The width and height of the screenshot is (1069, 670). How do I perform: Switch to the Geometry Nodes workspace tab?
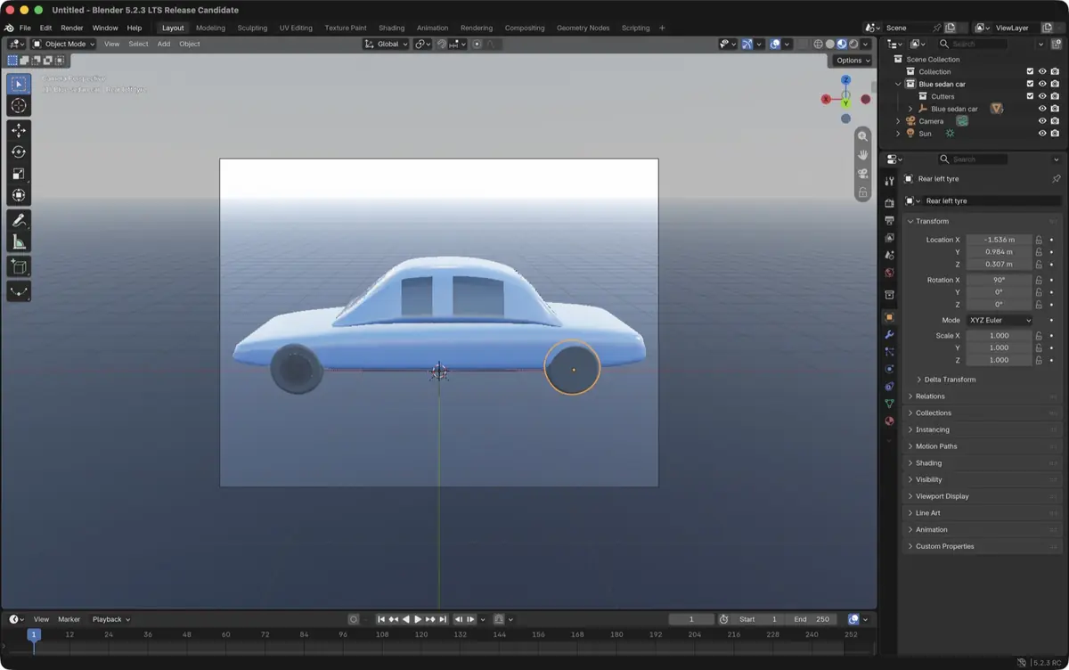583,28
